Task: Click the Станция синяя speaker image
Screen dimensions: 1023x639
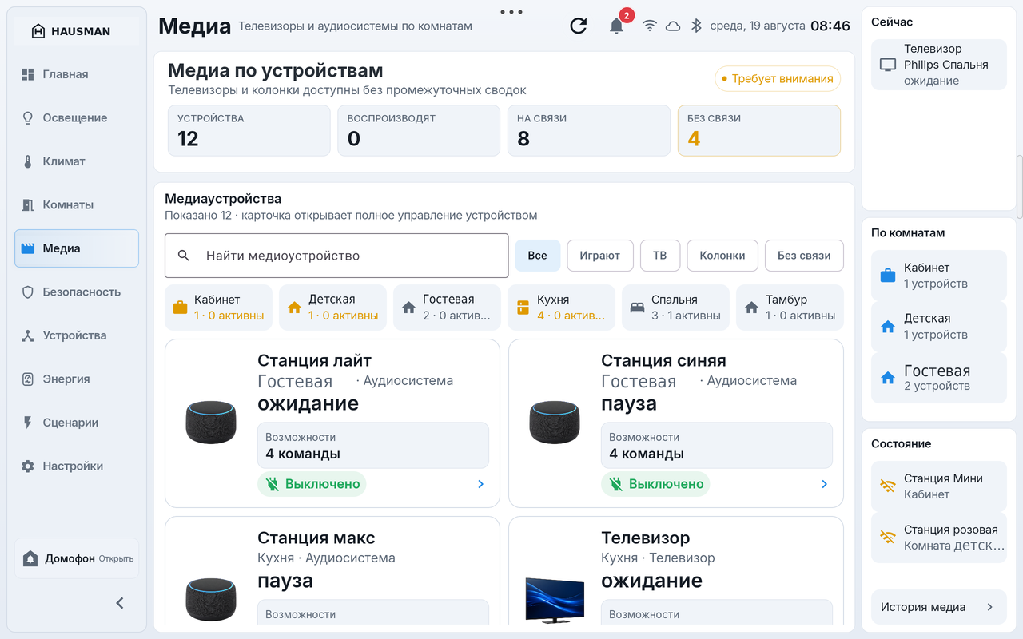Action: (555, 423)
